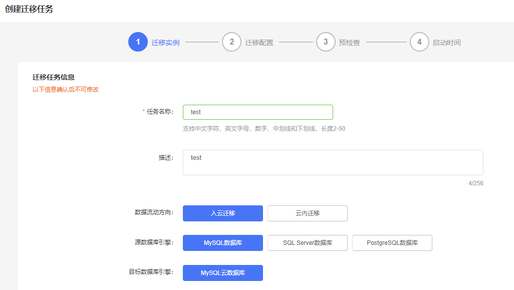
Task: Click the step 4 circle icon
Action: (419, 42)
